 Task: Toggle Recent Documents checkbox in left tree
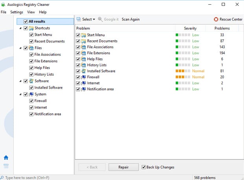pos(31,42)
